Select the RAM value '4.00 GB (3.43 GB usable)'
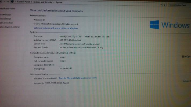The width and height of the screenshot is (191, 107). 70,40
